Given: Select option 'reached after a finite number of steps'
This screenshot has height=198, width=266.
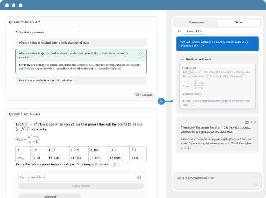Looking at the screenshot, I should coord(81,42).
